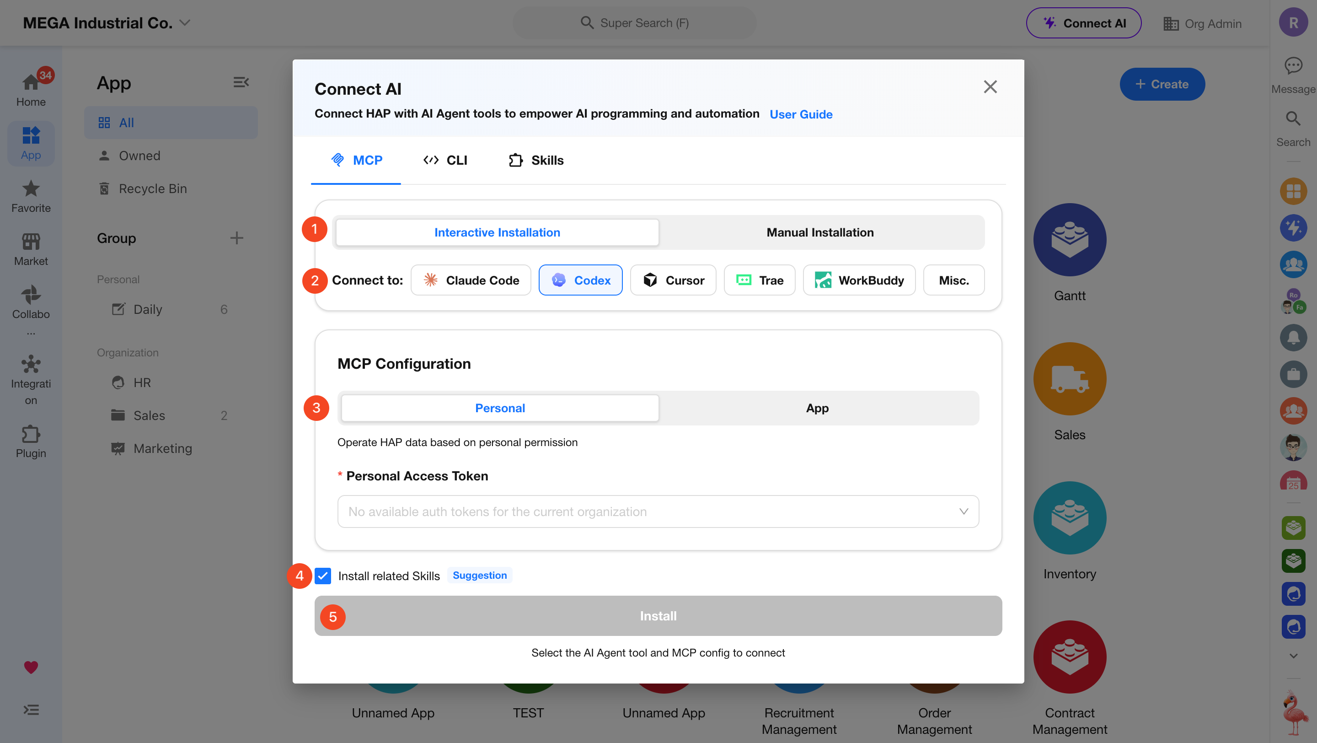
Task: Open Recycle Bin in App list
Action: 171,188
